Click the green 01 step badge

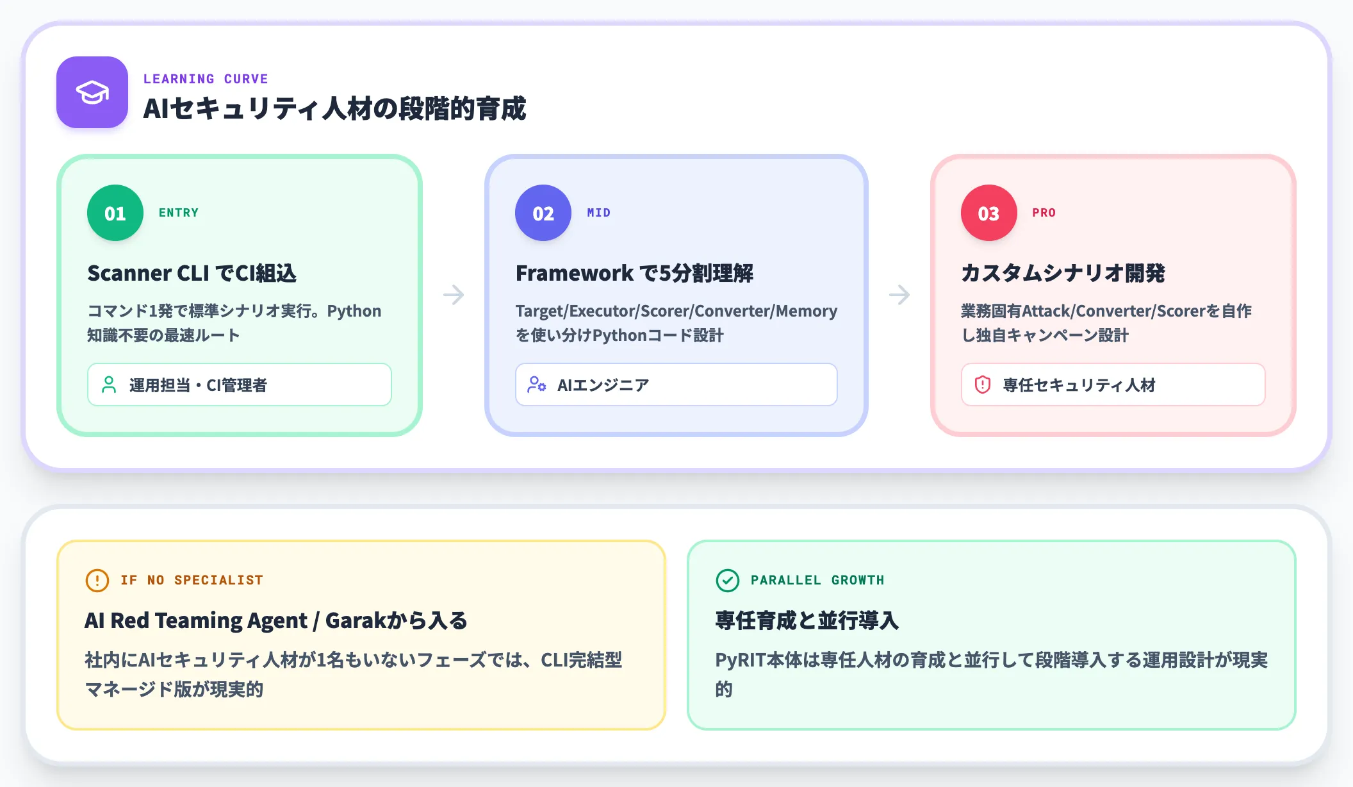click(115, 213)
